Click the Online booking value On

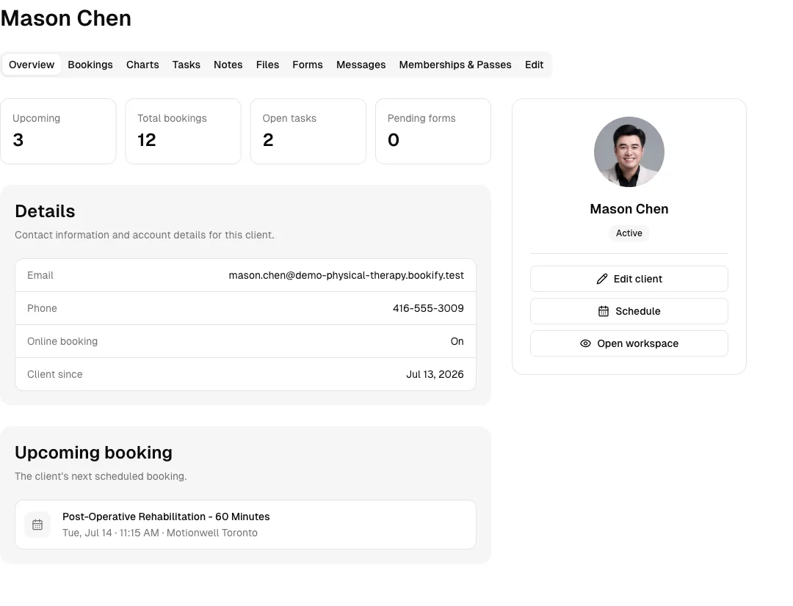coord(457,341)
